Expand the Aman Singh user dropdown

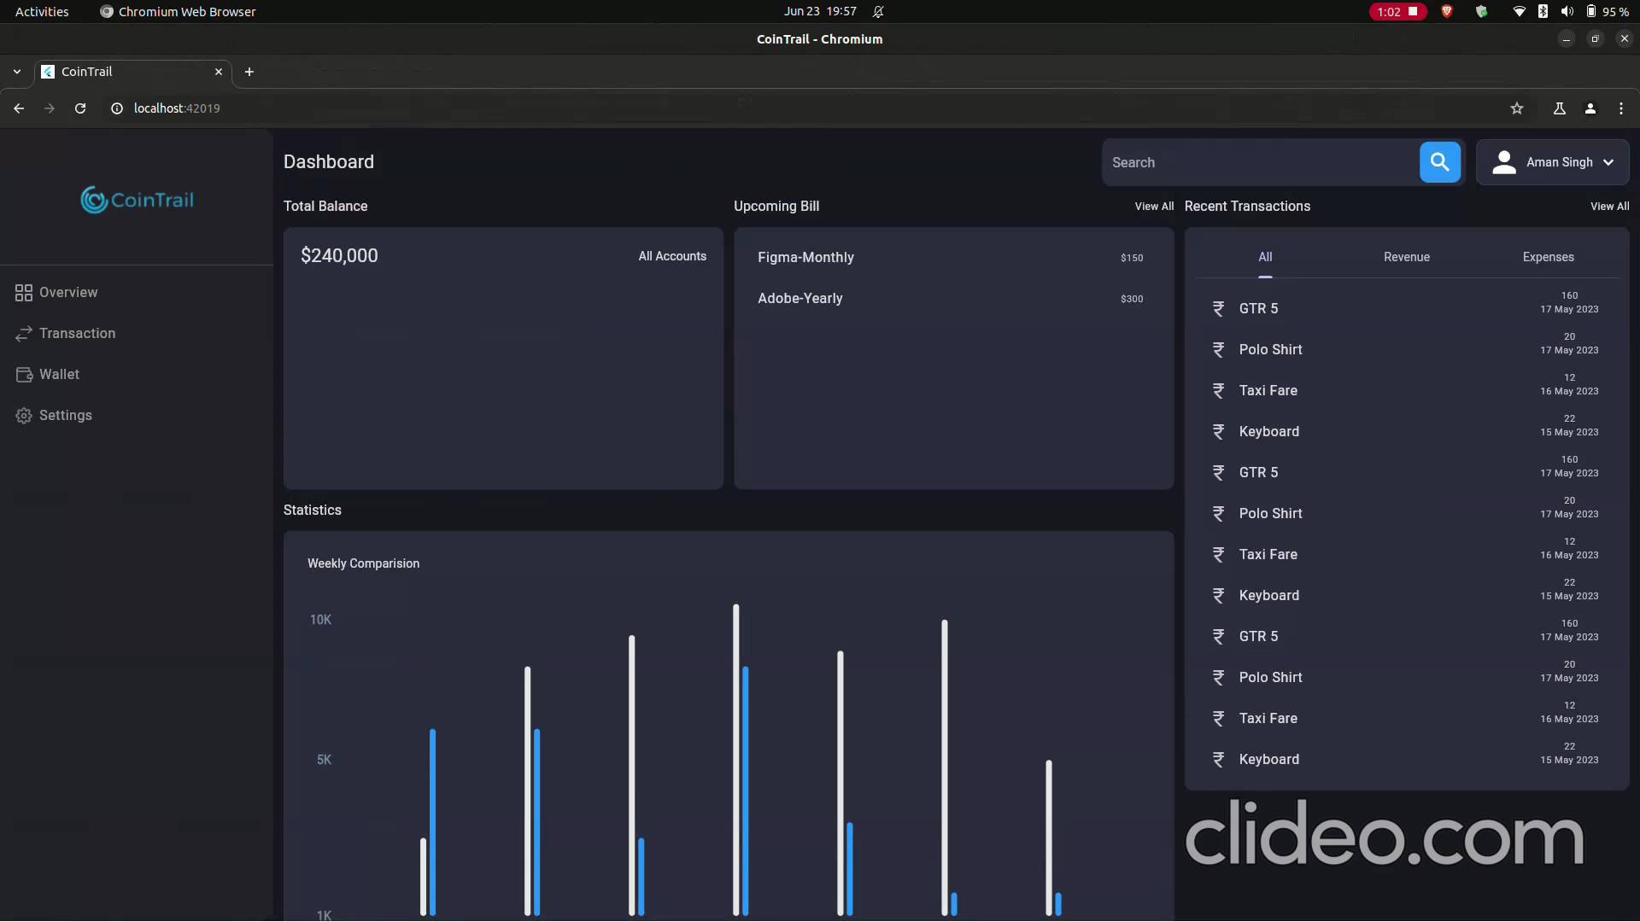(x=1552, y=162)
